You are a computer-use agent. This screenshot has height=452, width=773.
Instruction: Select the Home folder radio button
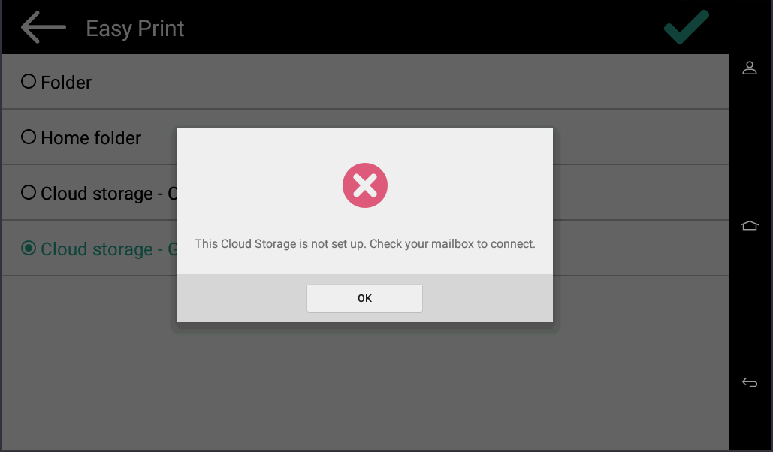tap(29, 137)
